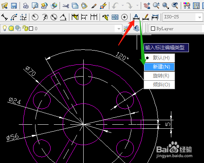Click the ByLayer color swatch box
Image resolution: width=204 pixels, height=163 pixels.
tap(153, 29)
